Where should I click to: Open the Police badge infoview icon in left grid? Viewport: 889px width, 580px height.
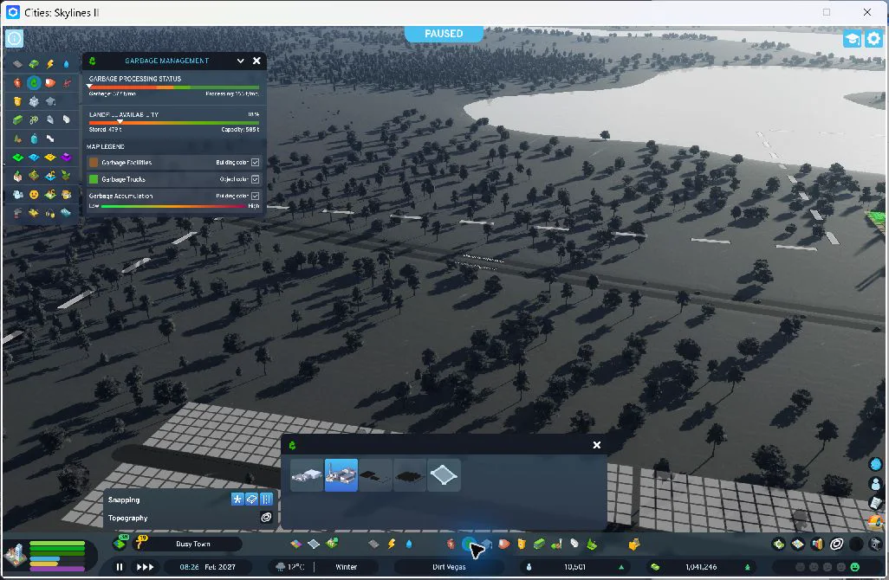(x=17, y=101)
